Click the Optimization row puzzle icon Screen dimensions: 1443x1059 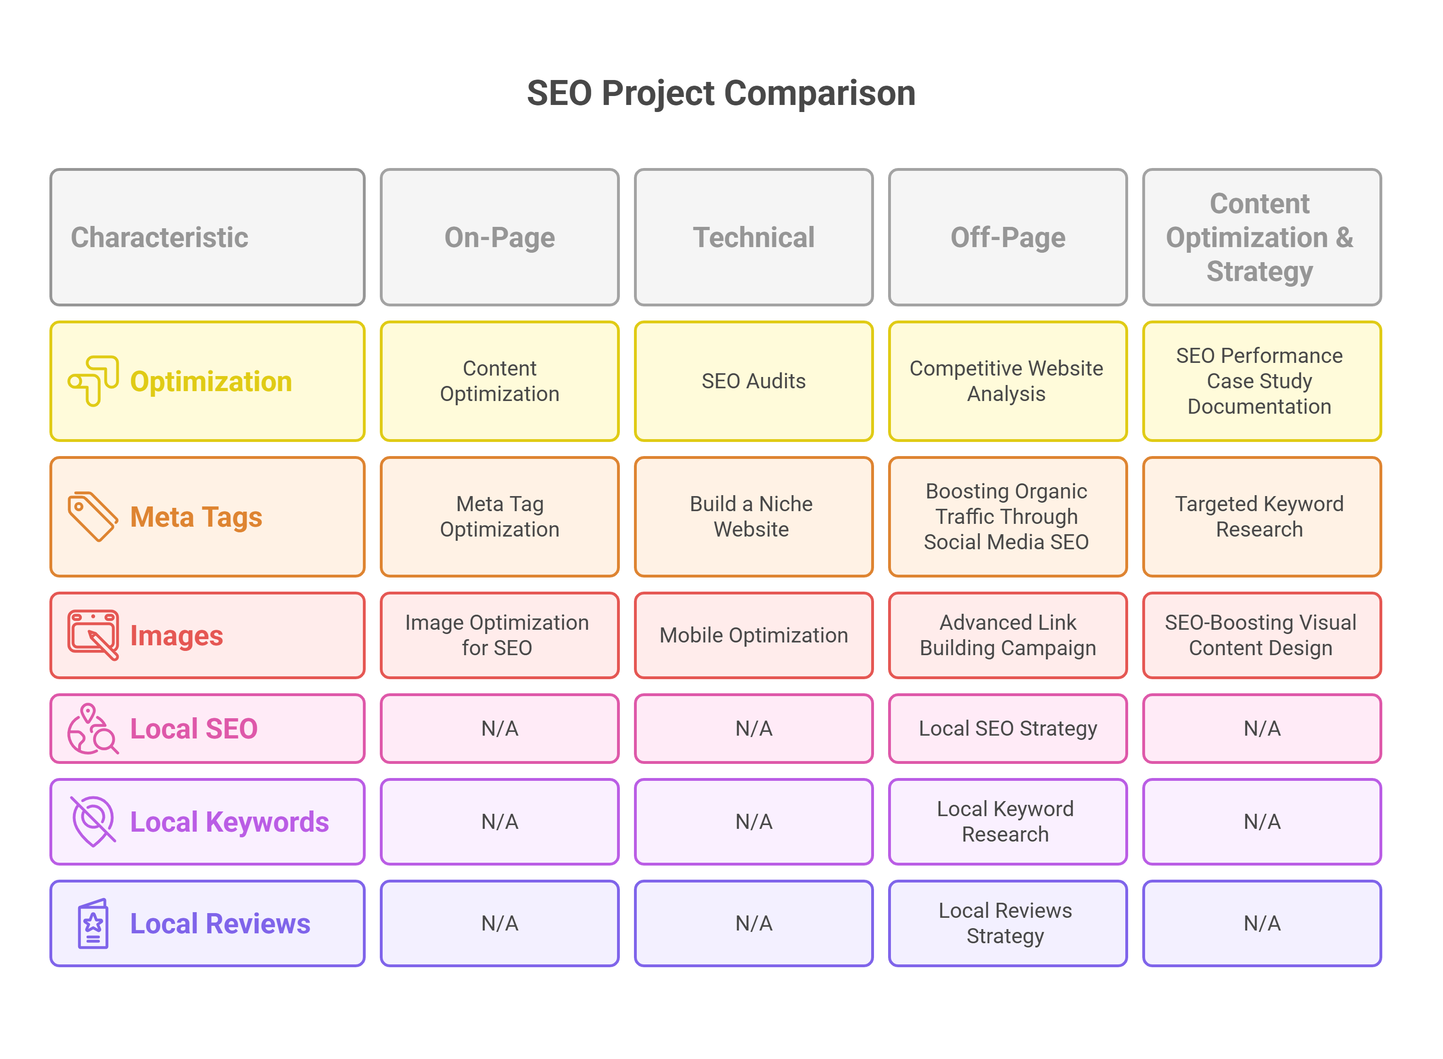pyautogui.click(x=94, y=381)
